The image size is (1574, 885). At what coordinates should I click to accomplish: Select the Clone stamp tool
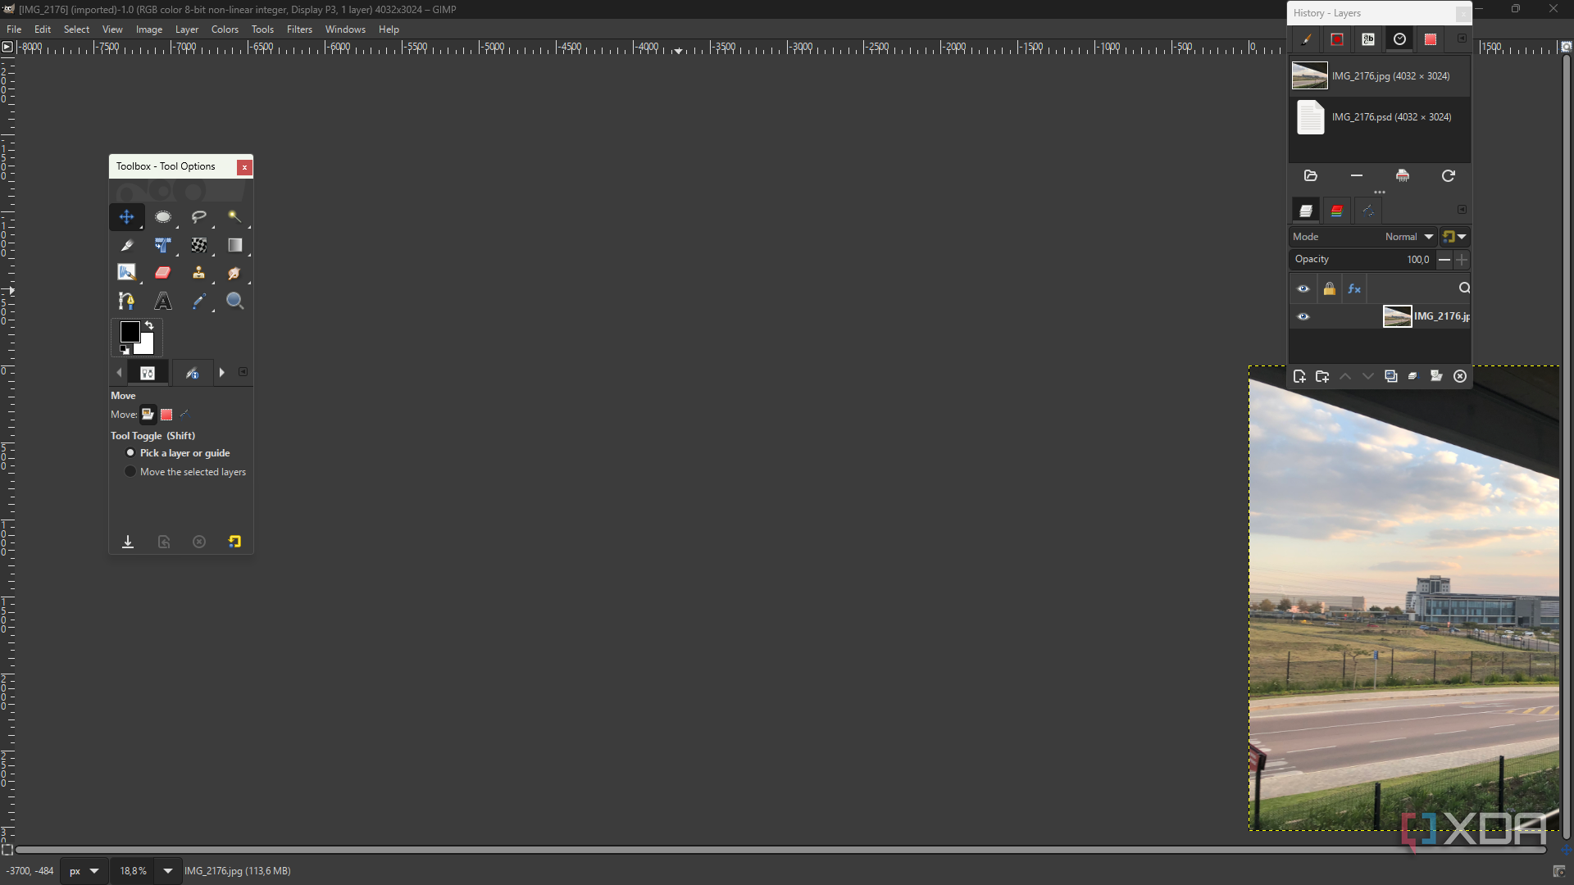pyautogui.click(x=198, y=273)
